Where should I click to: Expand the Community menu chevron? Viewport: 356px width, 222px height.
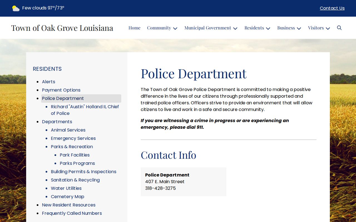175,28
